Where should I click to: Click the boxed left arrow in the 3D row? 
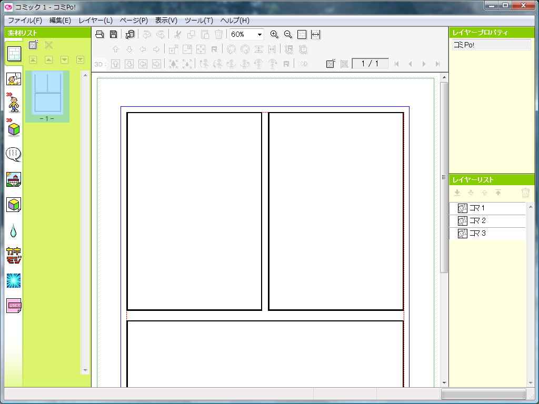(143, 64)
